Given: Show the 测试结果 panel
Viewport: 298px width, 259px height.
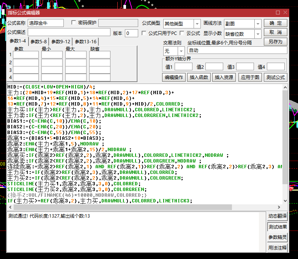Looking at the screenshot, I should click(277, 227).
